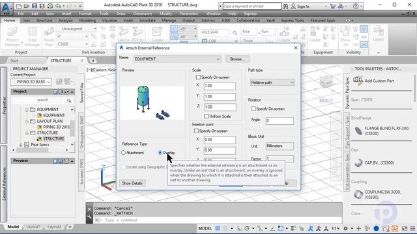Click the Rotation Angle input field
The height and width of the screenshot is (234, 417).
(280, 121)
